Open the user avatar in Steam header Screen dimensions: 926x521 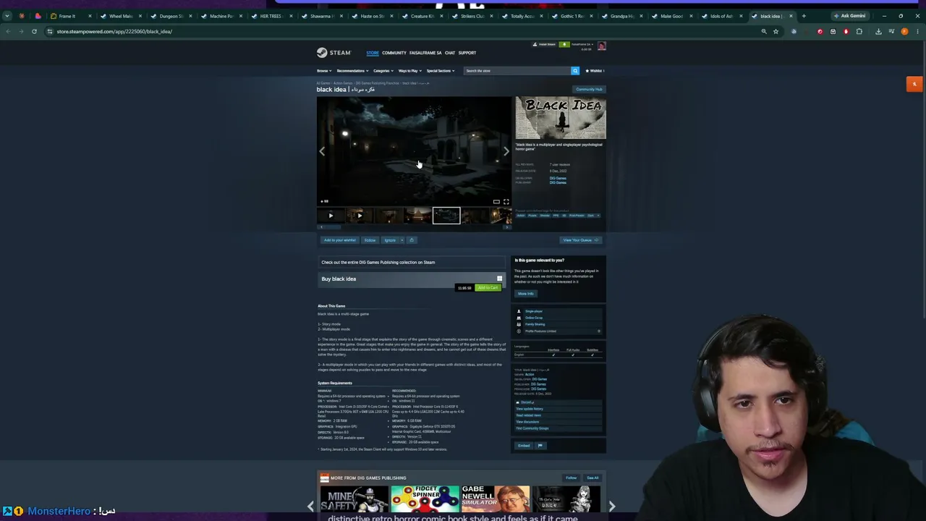click(x=601, y=46)
